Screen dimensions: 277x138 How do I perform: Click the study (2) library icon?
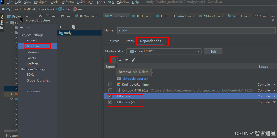pyautogui.click(x=119, y=102)
